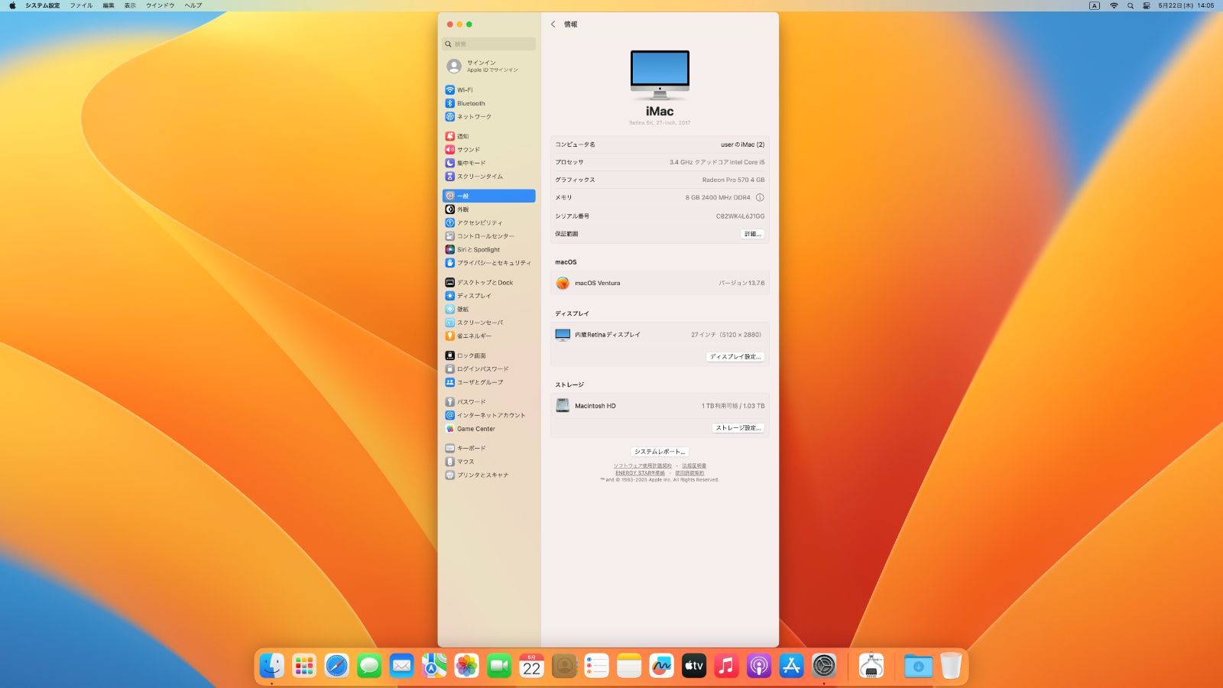The image size is (1223, 688).
Task: Open コントロールセンター settings
Action: point(489,236)
